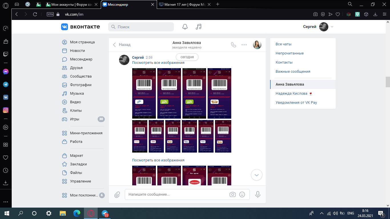Open the History clock icon in Opera sidebar

coord(5,170)
